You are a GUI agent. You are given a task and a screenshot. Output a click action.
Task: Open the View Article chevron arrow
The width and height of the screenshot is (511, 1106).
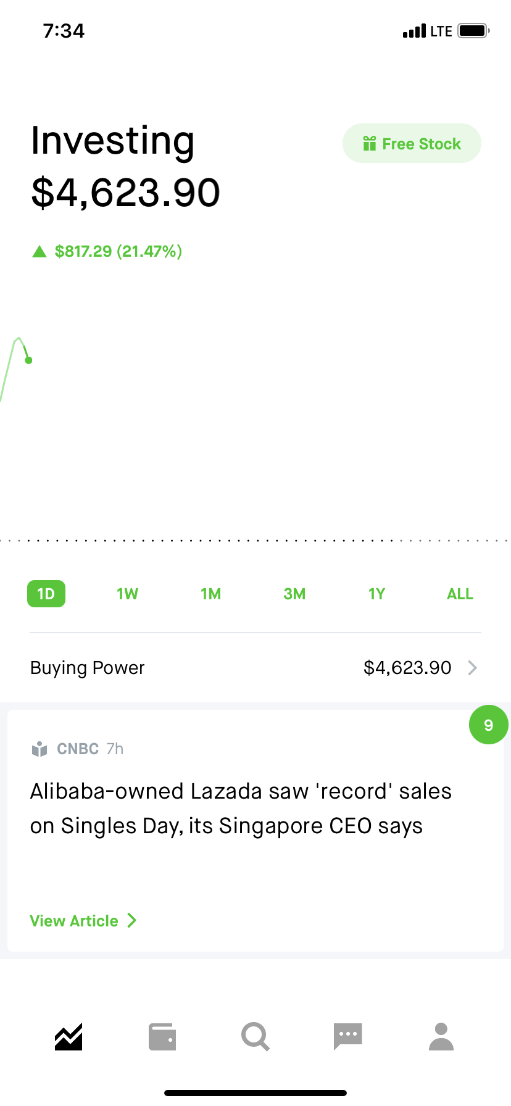pos(131,921)
